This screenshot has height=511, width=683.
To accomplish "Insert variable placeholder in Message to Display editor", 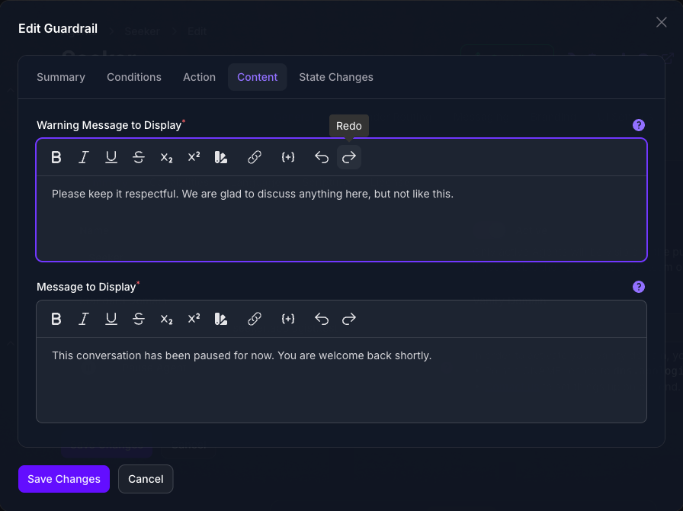I will [288, 319].
